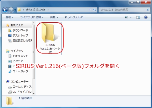Click the star icon beside お気に入り
The image size is (152, 108).
[x=7, y=25]
